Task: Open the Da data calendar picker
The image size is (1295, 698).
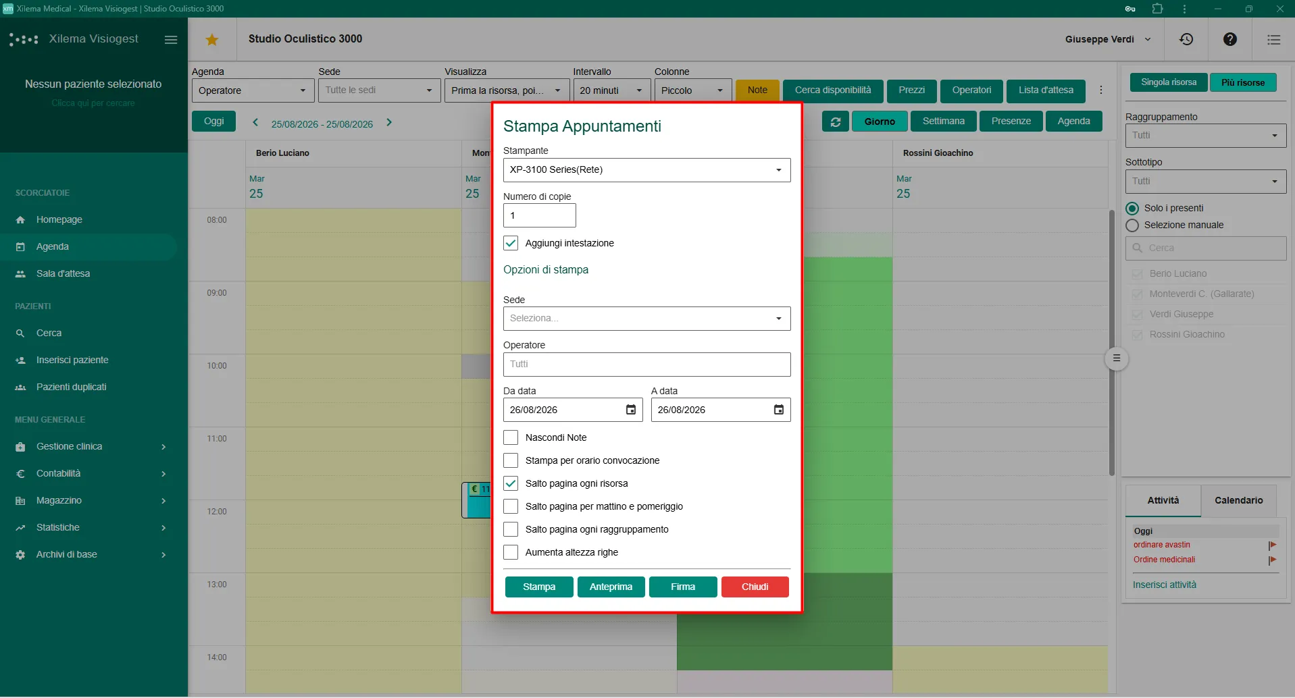Action: pos(631,410)
